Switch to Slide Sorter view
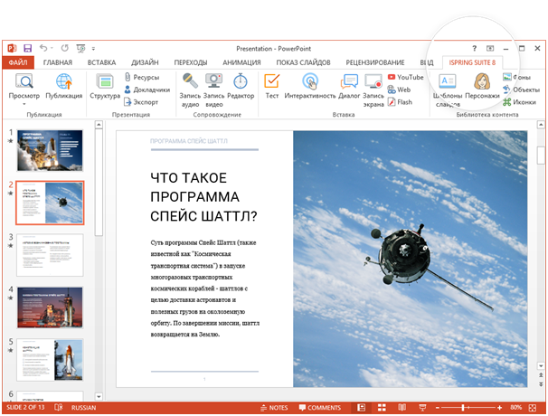 coord(382,407)
